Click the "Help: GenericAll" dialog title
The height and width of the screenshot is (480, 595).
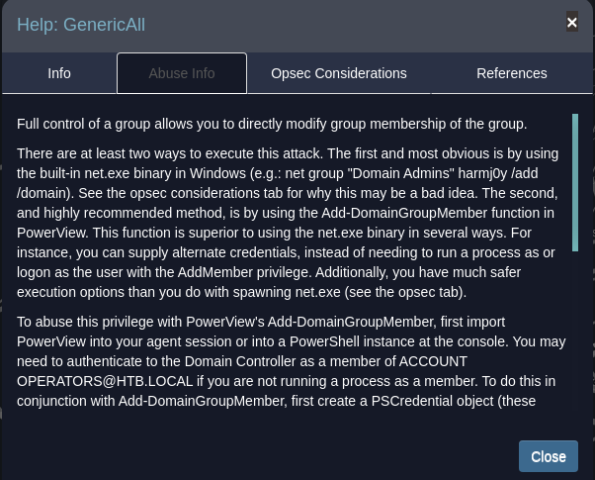click(81, 25)
